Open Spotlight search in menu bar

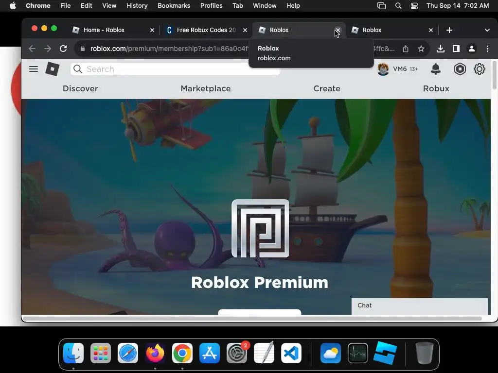[398, 6]
